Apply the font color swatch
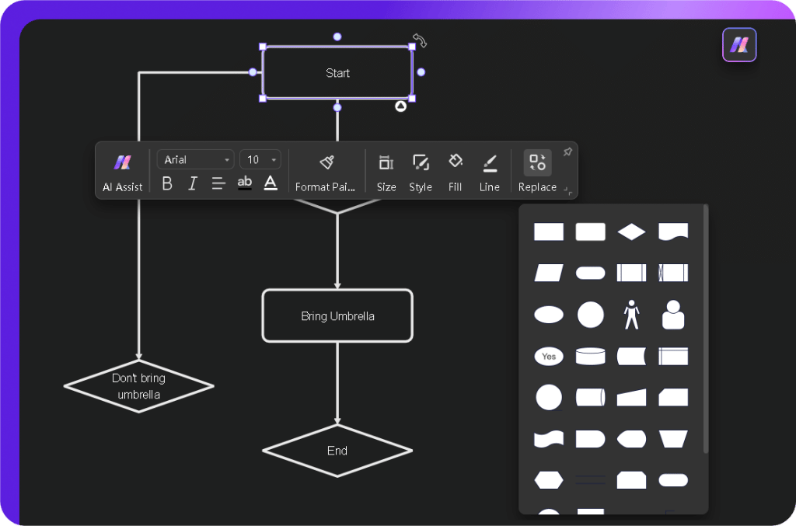The image size is (796, 526). click(x=270, y=183)
